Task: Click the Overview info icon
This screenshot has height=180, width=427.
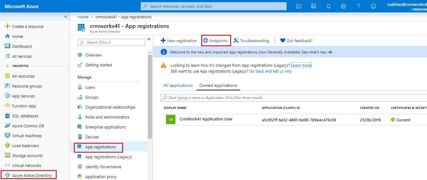Action: [x=80, y=55]
